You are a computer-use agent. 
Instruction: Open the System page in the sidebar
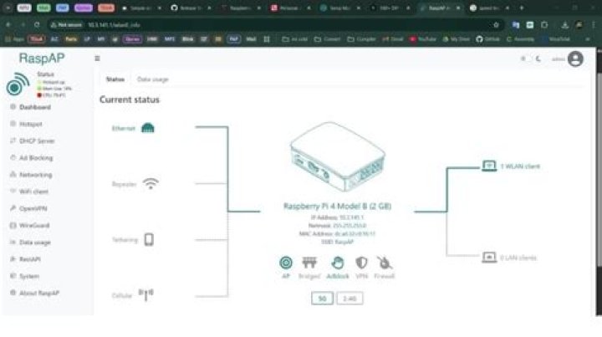click(25, 276)
